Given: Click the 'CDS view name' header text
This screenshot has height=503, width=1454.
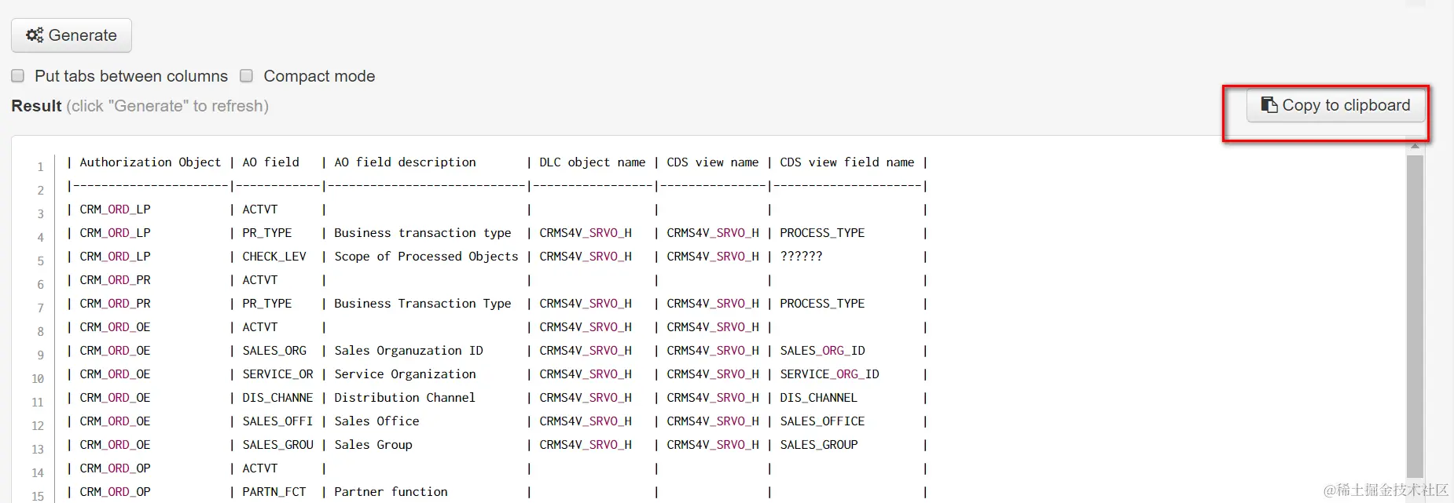Looking at the screenshot, I should pos(712,162).
